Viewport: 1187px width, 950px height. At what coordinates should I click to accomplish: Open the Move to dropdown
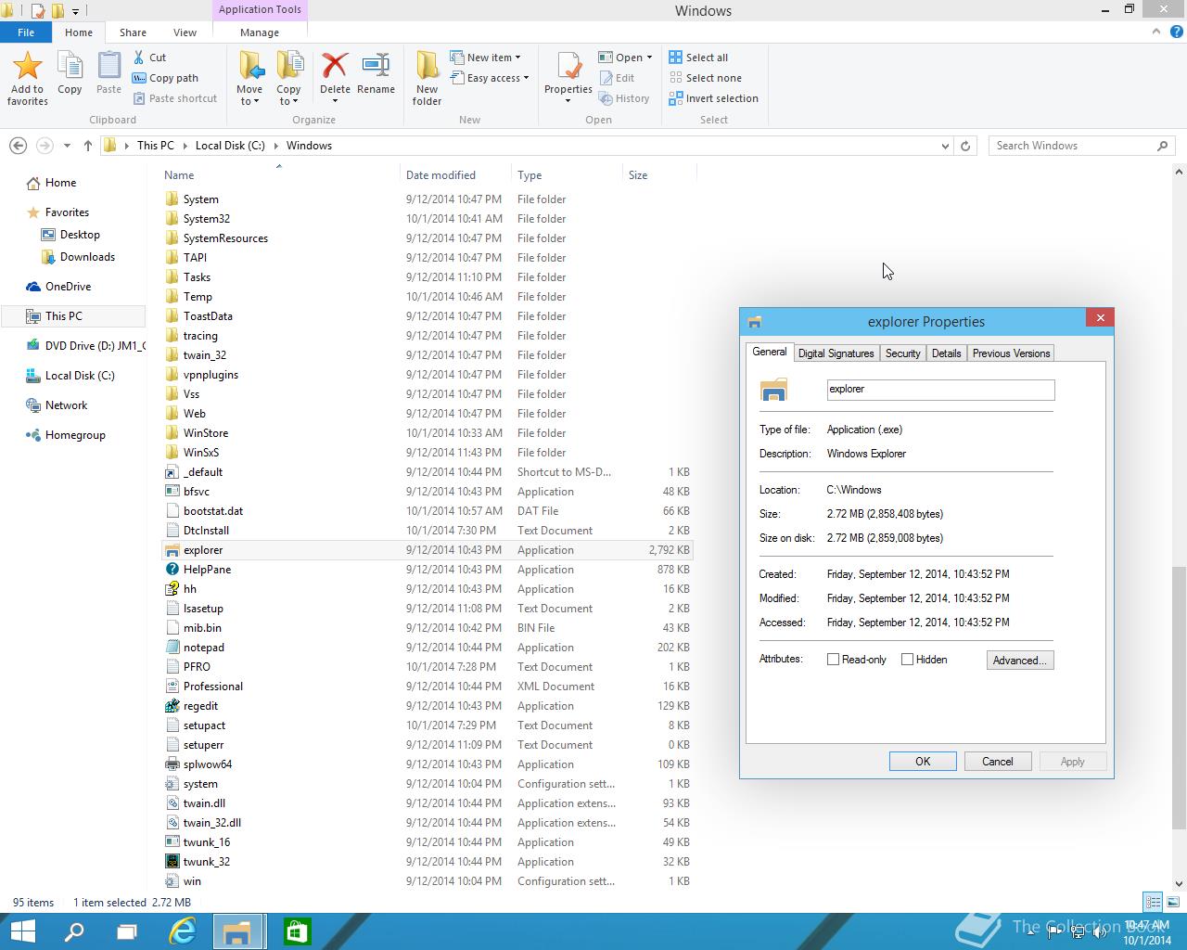tap(249, 96)
